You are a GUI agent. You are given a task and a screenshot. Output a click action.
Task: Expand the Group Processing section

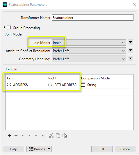coord(4,27)
